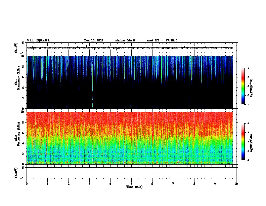
Task: Click the "Time (min)" x-axis label
Action: tap(134, 187)
